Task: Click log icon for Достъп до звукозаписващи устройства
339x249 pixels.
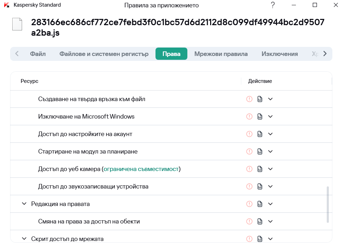Action: 260,186
